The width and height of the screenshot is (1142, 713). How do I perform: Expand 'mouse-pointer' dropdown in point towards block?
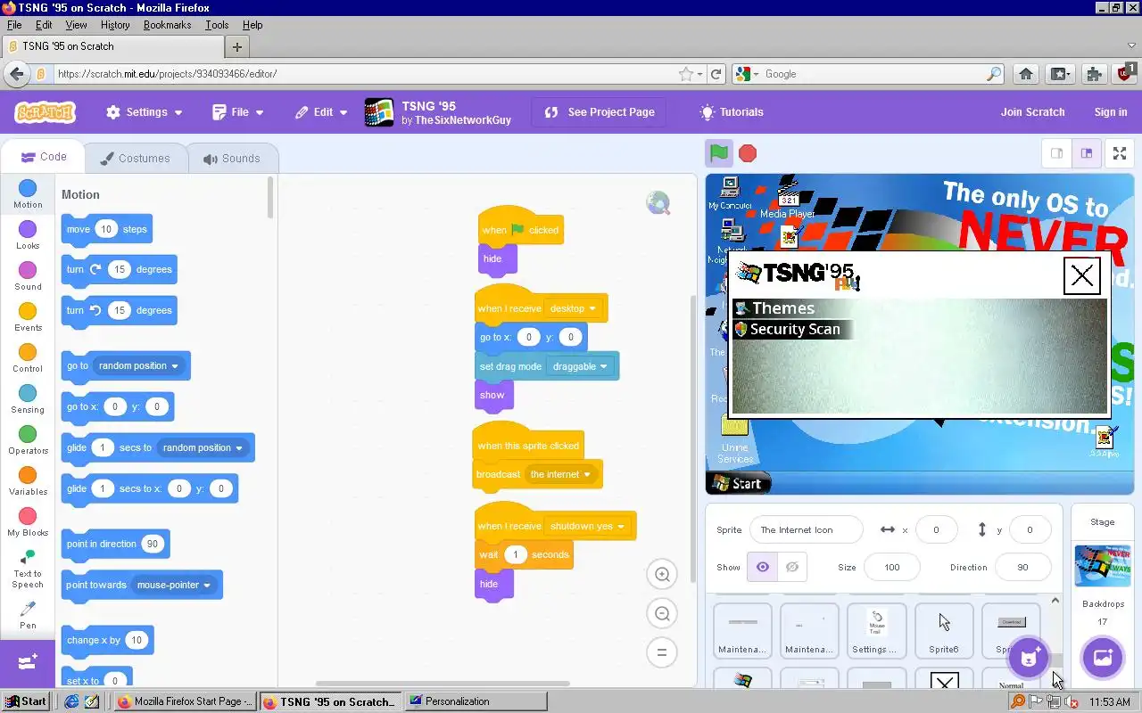pos(174,585)
